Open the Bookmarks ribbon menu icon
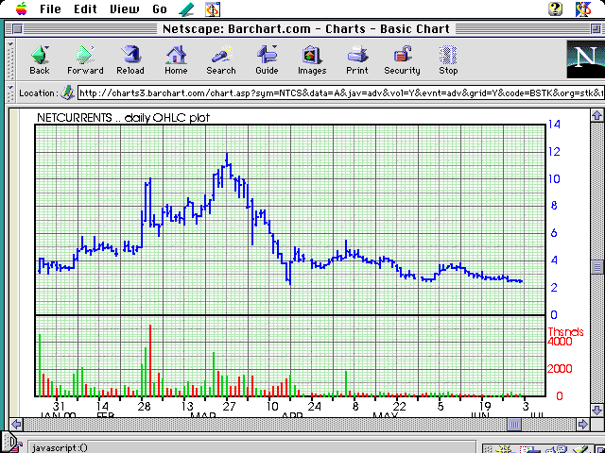The image size is (605, 453). 187,9
